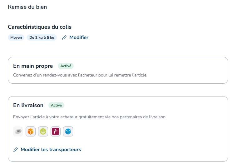Open the Modifier les transporteurs link

51,150
